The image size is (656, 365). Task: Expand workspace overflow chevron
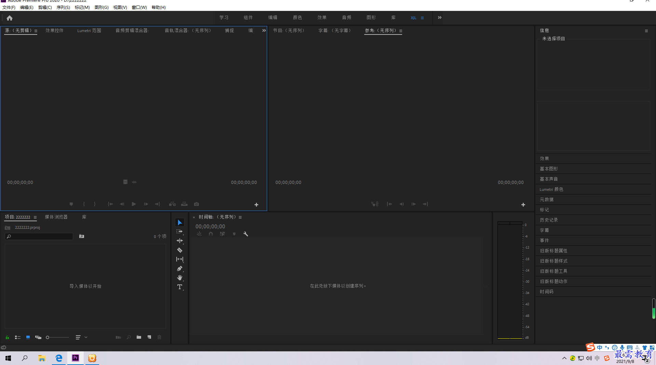pyautogui.click(x=440, y=17)
